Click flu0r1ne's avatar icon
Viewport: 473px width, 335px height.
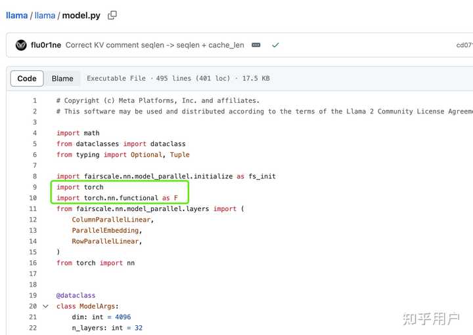click(x=21, y=45)
